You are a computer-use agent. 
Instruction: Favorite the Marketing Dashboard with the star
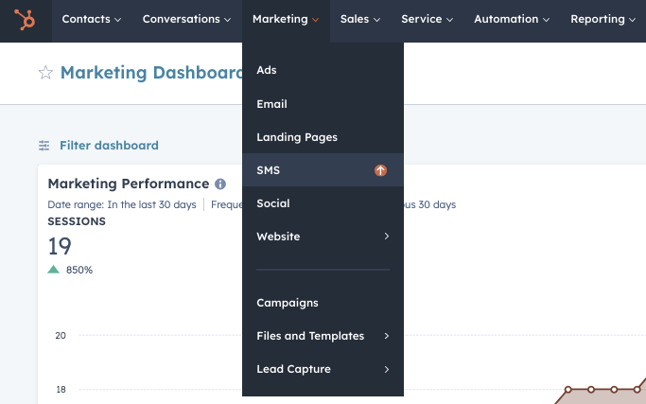[x=45, y=73]
